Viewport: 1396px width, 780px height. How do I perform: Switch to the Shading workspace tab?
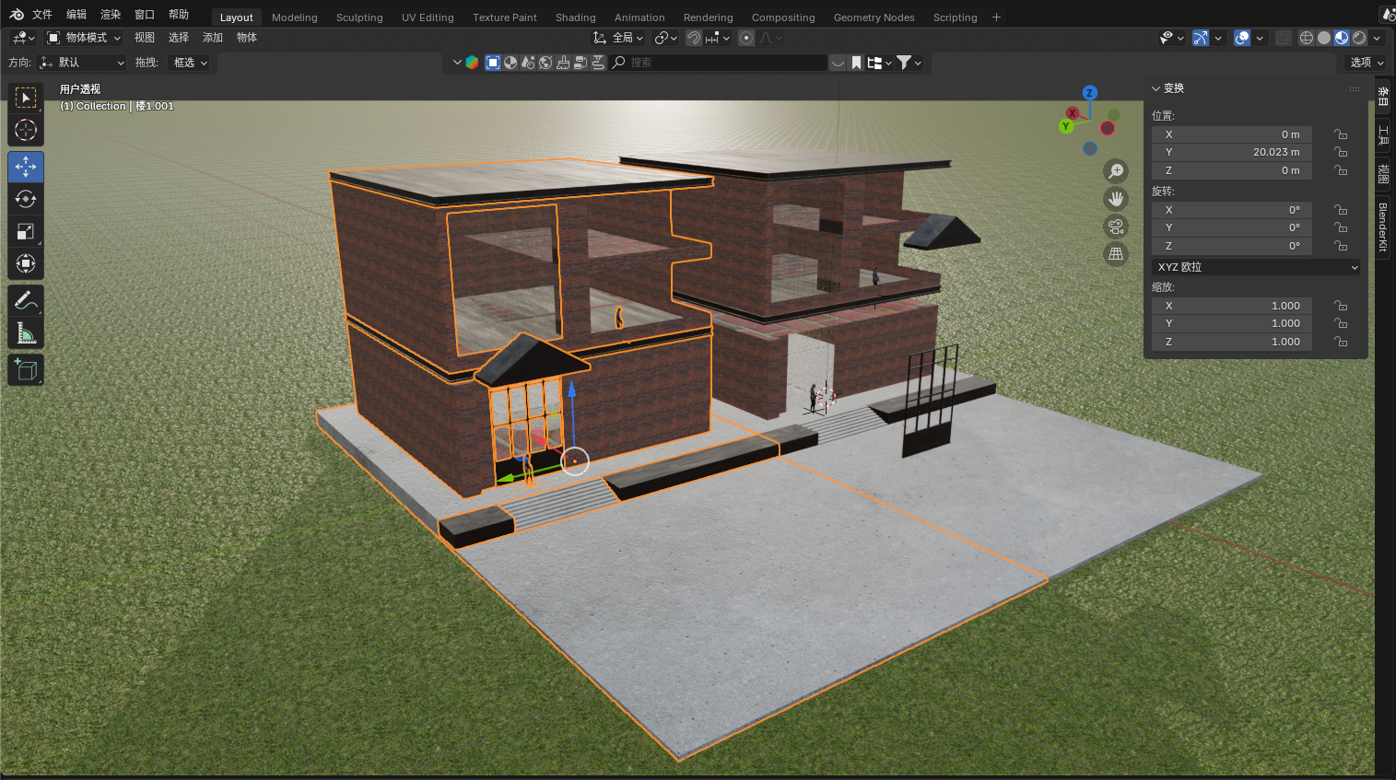575,17
